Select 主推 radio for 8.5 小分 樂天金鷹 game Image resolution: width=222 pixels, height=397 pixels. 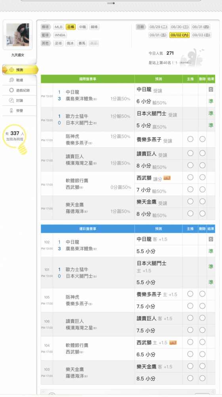[190, 378]
